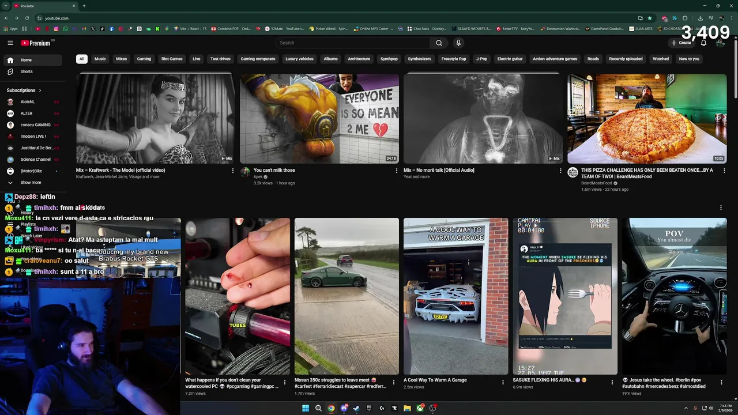Open options for the watercooled PC short
Screen dimensions: 738x415
285,382
